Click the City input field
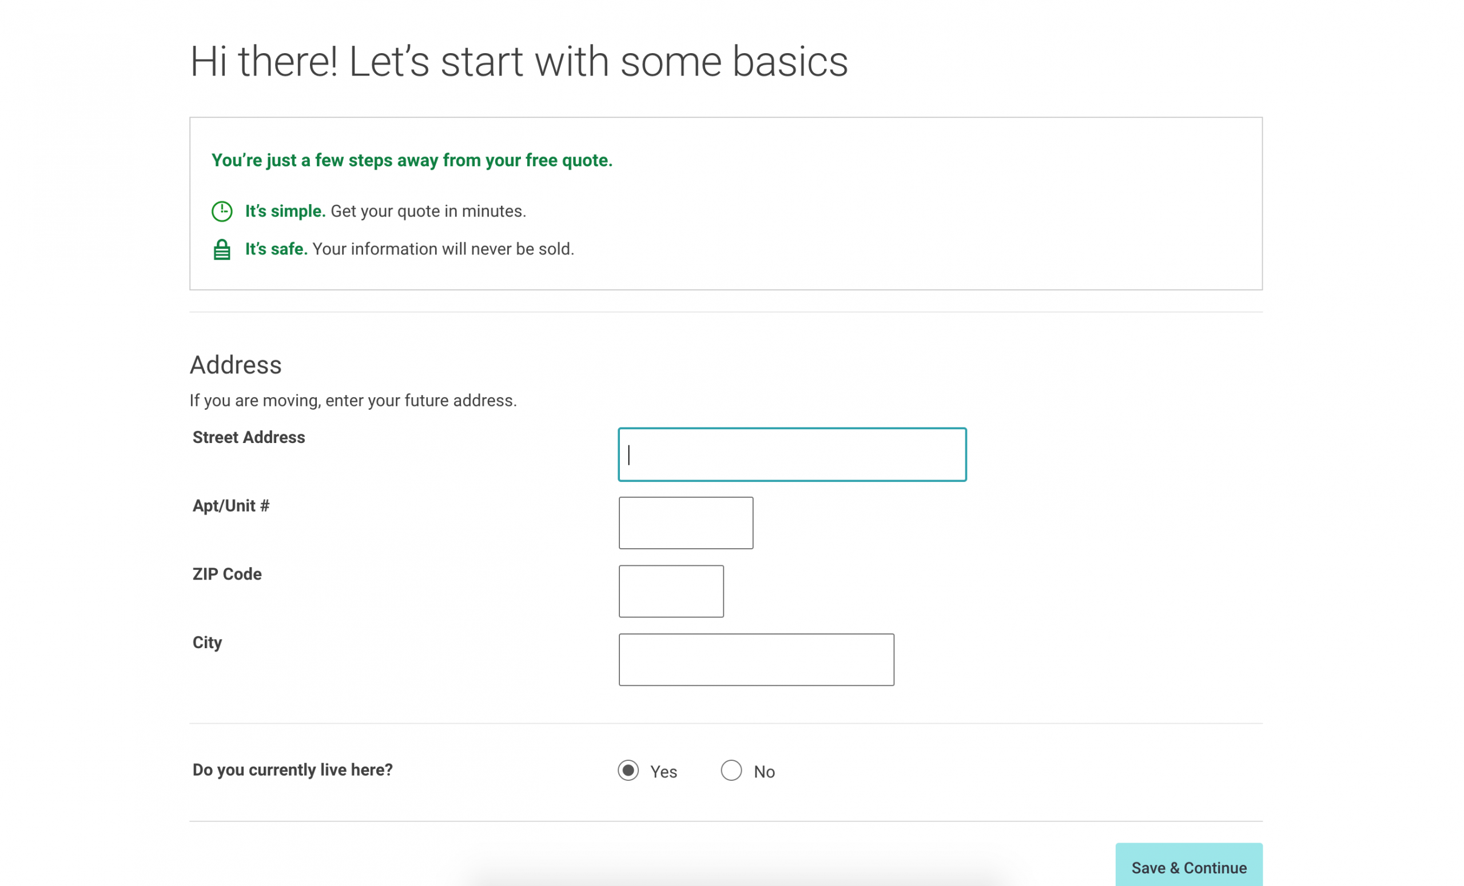Viewport: 1464px width, 886px height. (756, 659)
